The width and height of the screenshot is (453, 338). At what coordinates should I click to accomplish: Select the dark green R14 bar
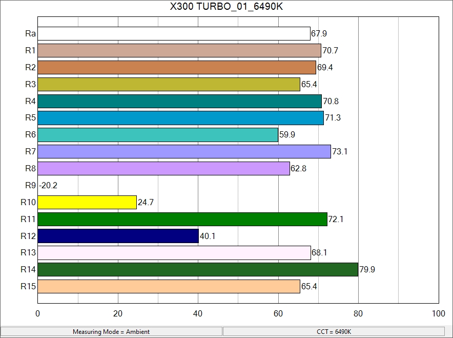tap(198, 269)
